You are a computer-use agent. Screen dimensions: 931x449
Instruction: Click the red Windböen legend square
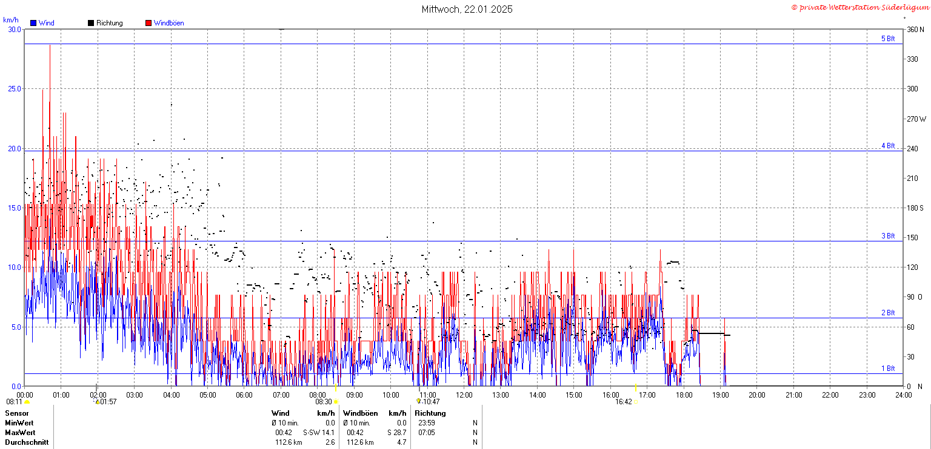point(148,23)
